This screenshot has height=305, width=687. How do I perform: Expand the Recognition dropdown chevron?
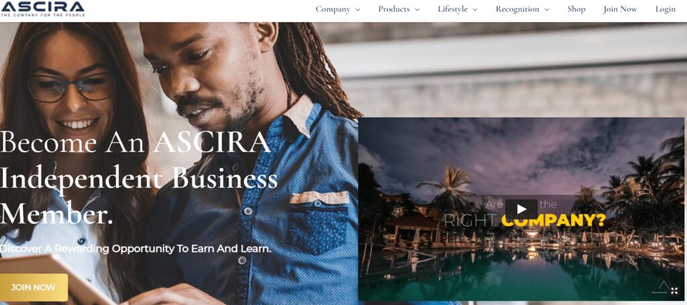(x=546, y=9)
